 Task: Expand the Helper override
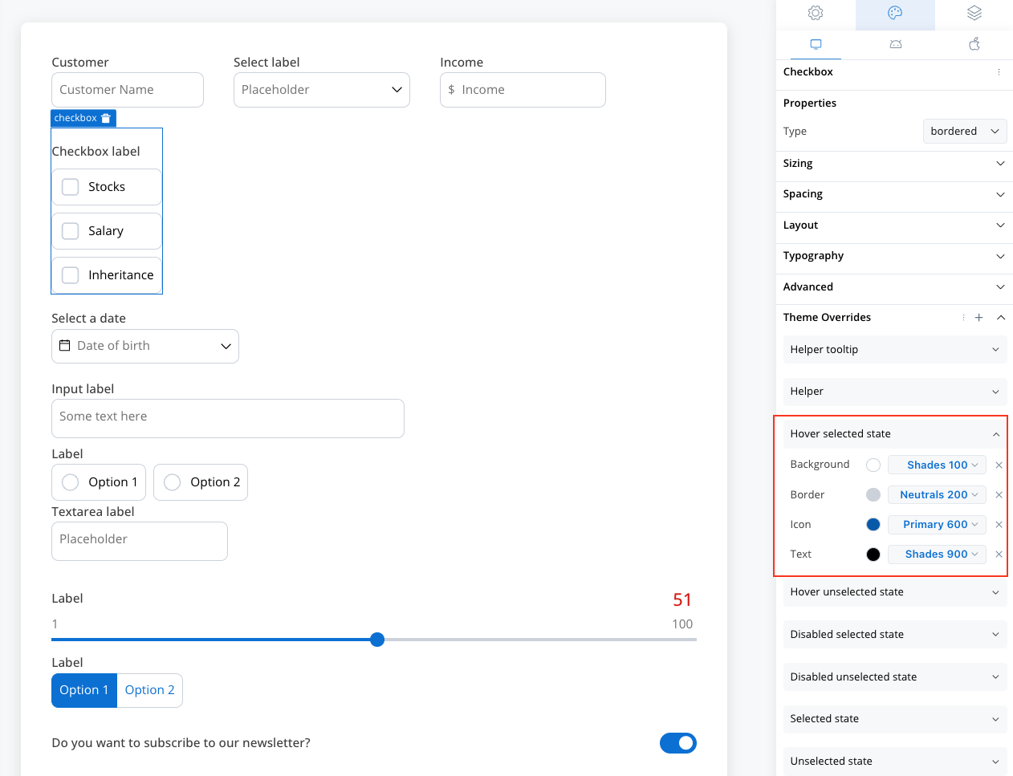[x=894, y=392]
